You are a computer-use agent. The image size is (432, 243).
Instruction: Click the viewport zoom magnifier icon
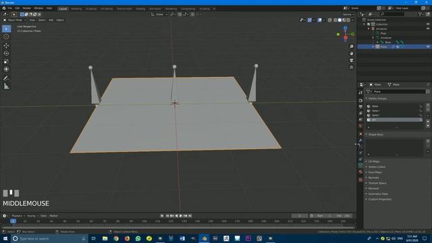(352, 47)
